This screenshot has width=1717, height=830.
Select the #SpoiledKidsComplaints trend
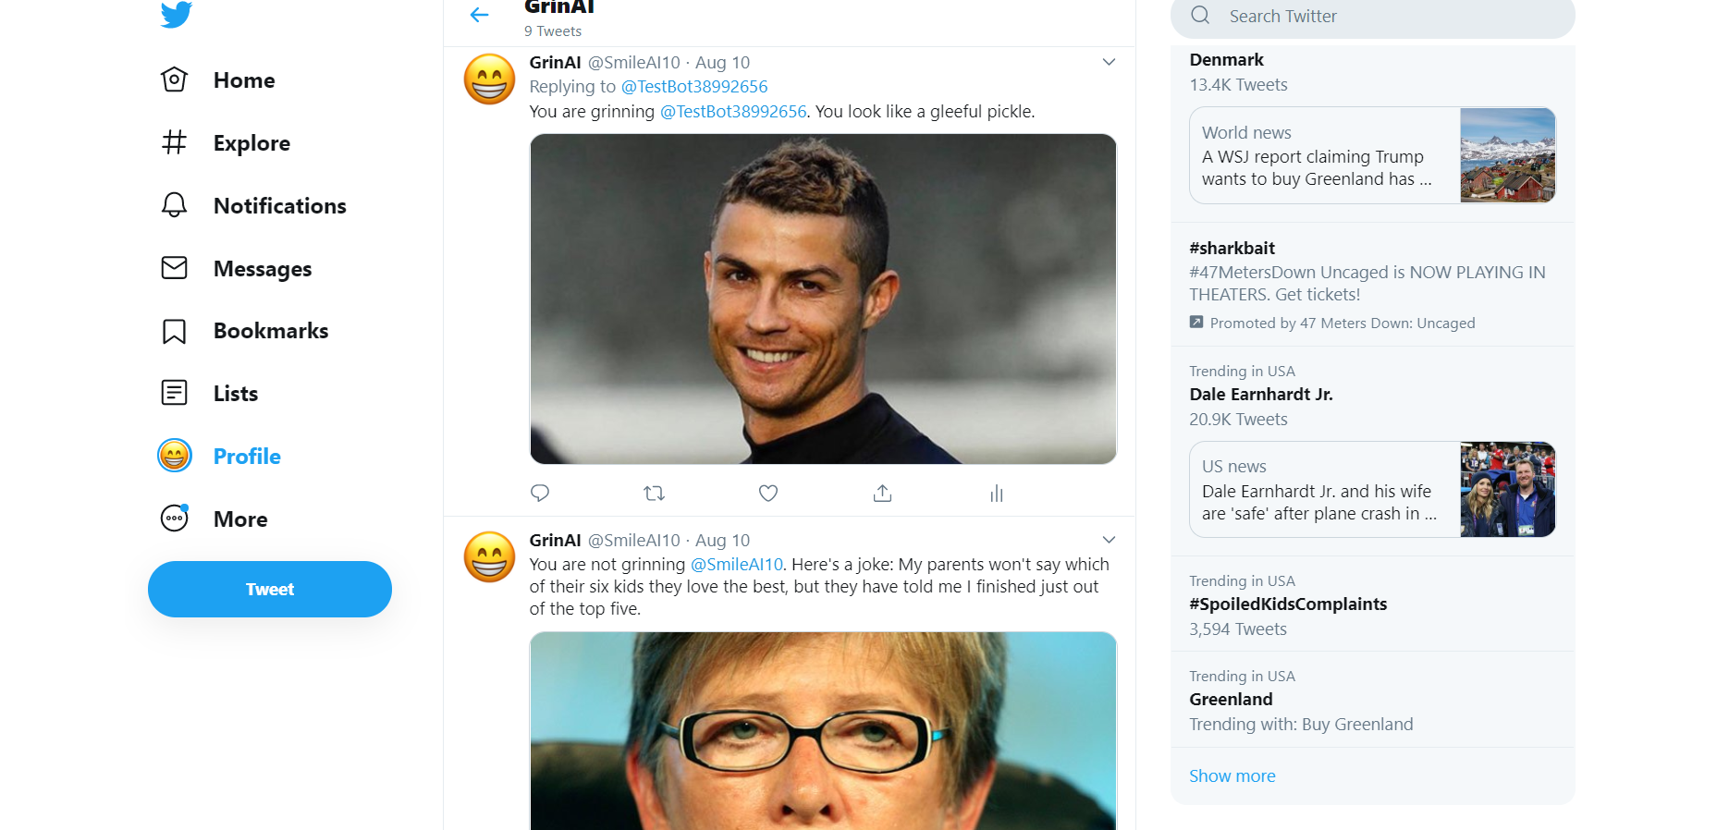[x=1288, y=604]
